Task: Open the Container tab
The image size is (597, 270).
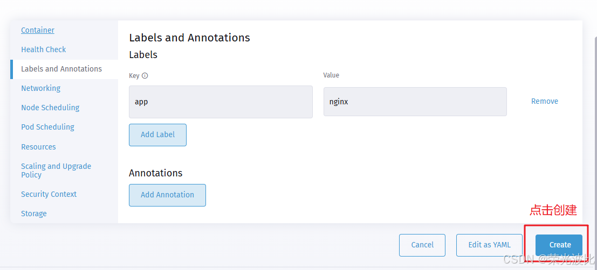Action: click(38, 30)
